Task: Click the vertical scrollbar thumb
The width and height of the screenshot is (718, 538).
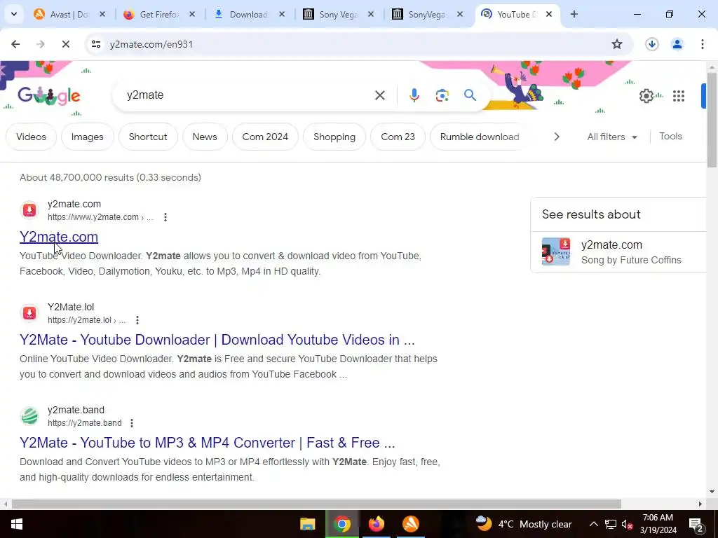Action: 712,120
